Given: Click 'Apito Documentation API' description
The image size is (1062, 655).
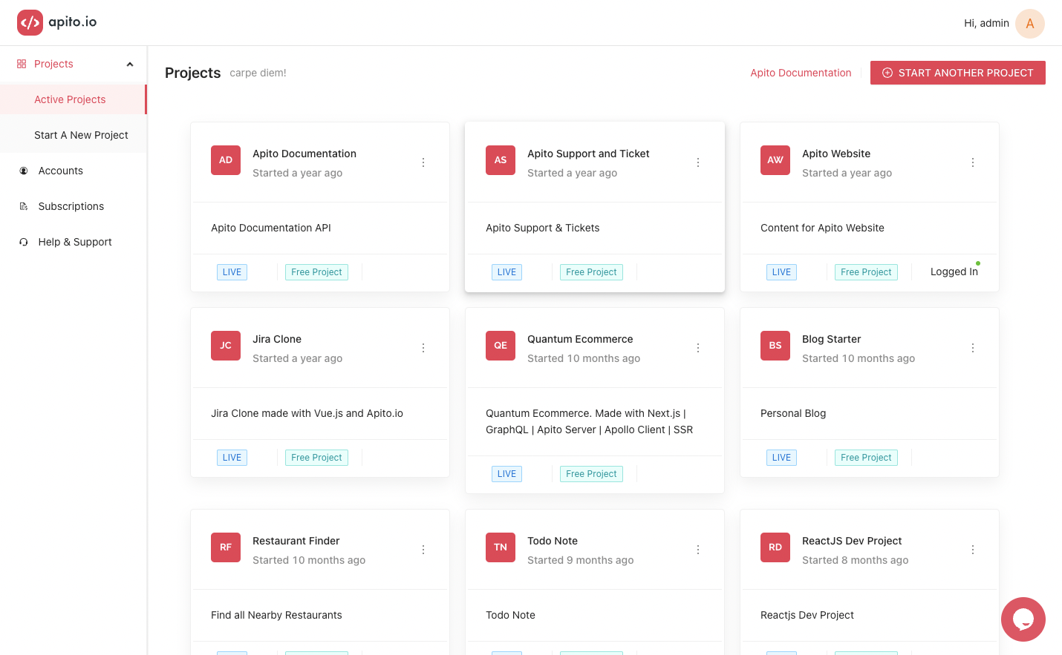Looking at the screenshot, I should [x=271, y=228].
